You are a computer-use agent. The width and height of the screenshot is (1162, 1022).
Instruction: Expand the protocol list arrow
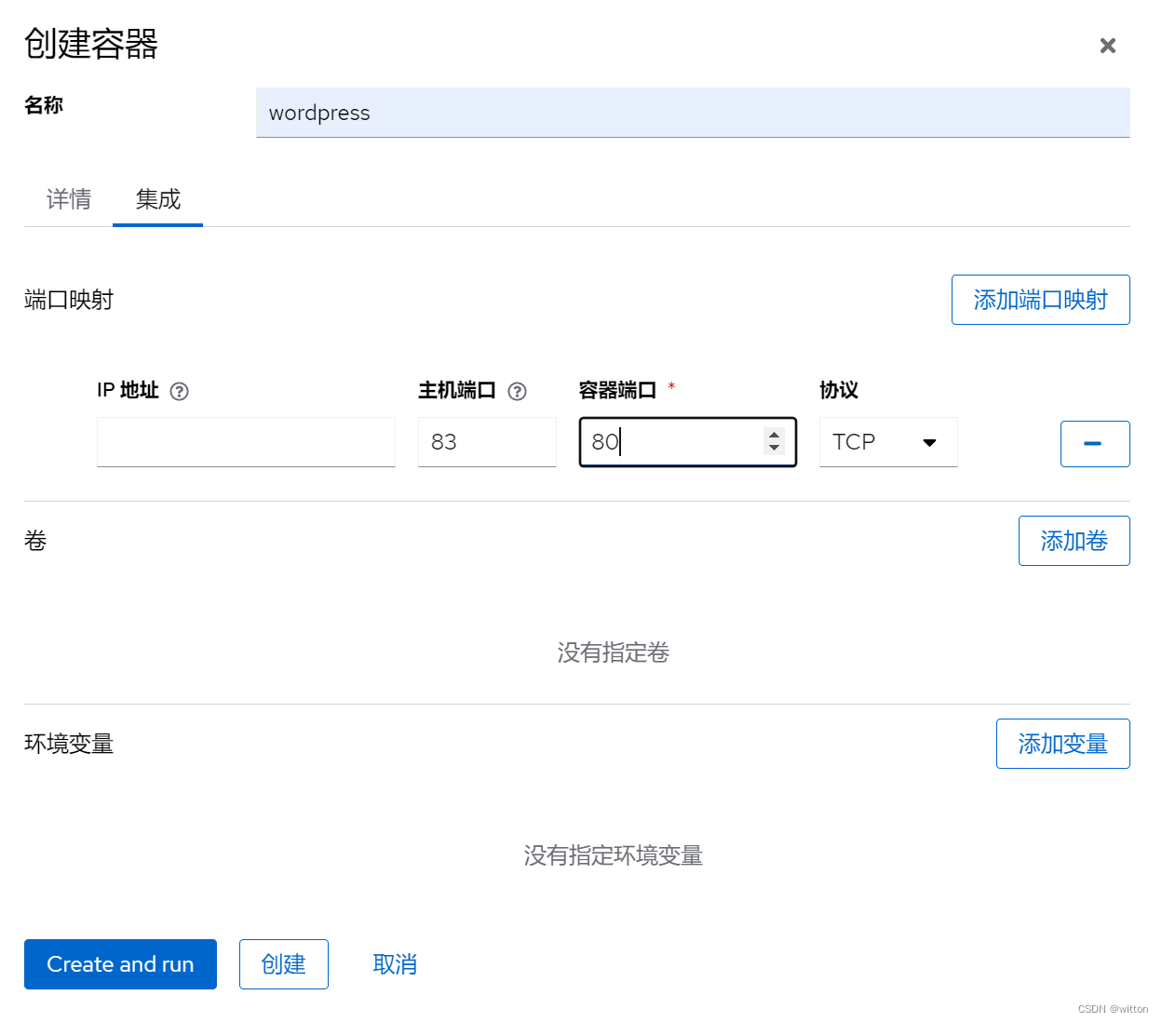click(x=929, y=443)
